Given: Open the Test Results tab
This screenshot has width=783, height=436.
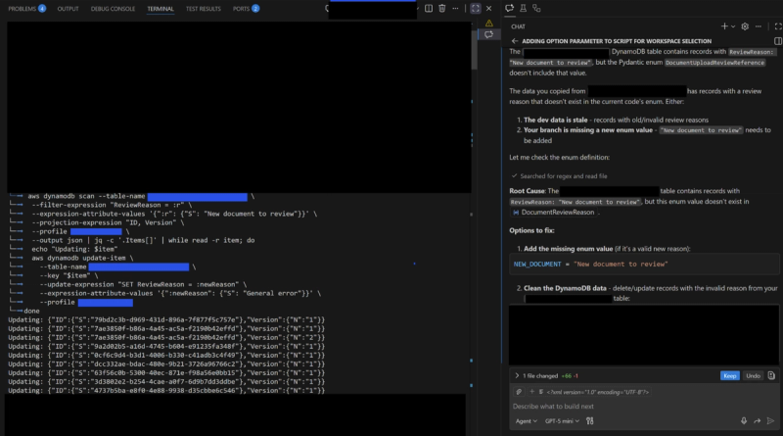Looking at the screenshot, I should point(204,9).
